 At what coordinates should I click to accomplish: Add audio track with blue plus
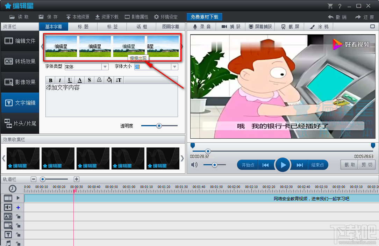(x=18, y=208)
